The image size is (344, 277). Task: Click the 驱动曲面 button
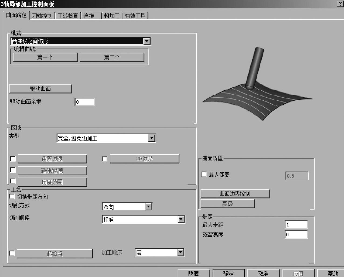40,89
